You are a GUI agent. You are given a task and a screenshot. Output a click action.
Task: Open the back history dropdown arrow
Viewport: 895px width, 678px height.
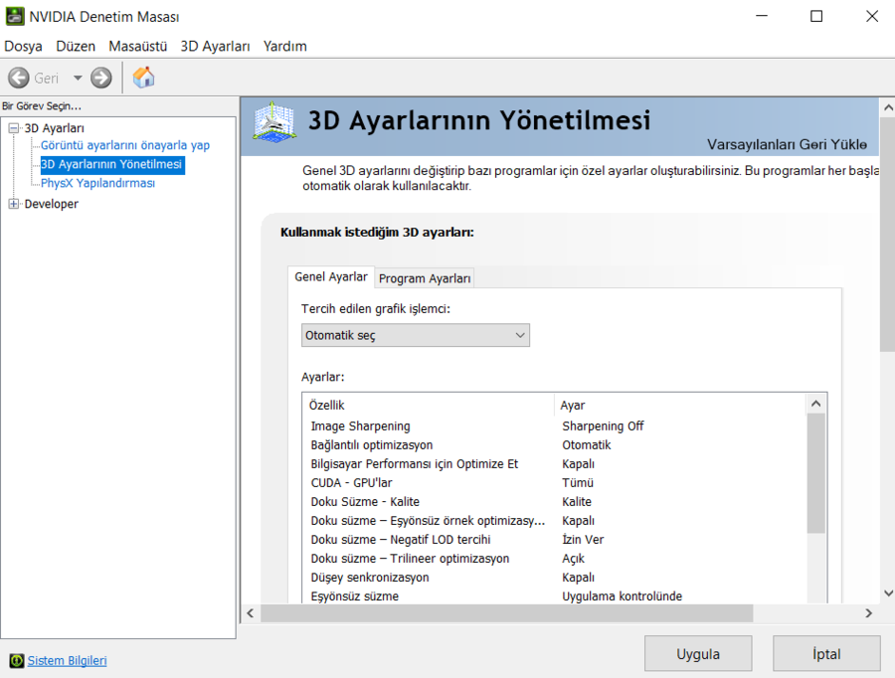78,78
